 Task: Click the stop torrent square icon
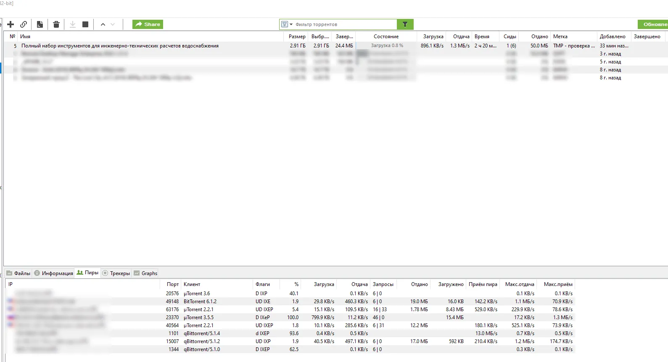pos(85,24)
